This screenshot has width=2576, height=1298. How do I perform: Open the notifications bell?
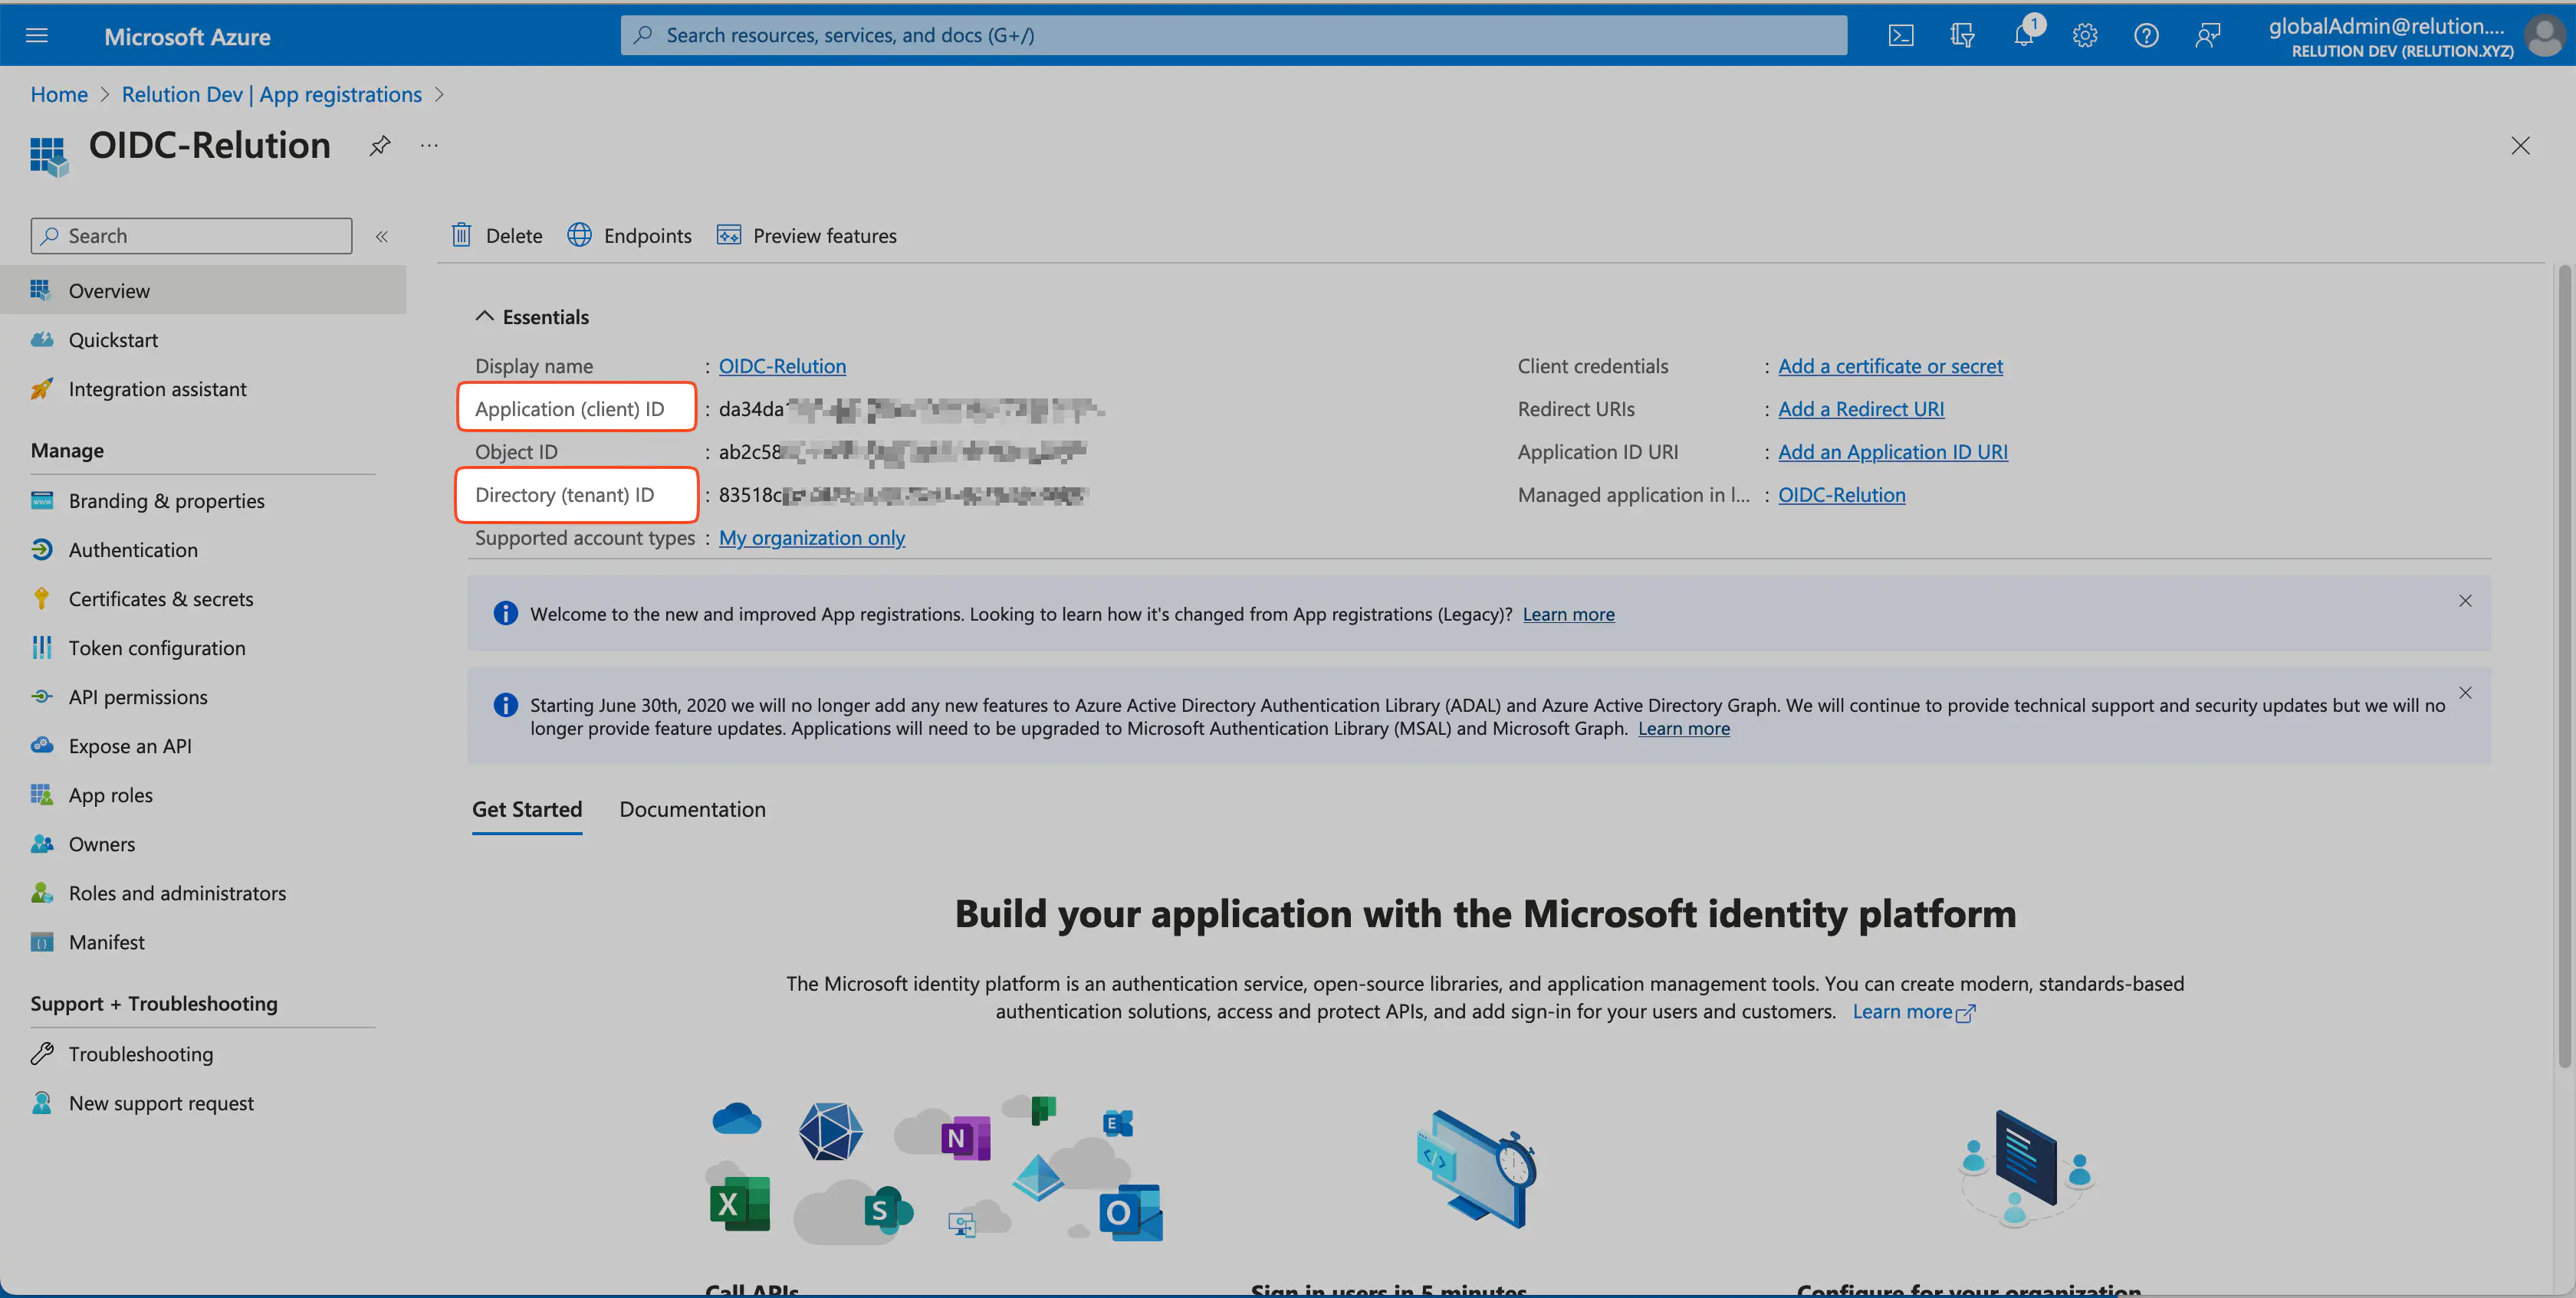tap(2023, 36)
